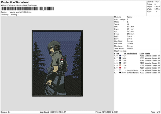The width and height of the screenshot is (161, 114).
Task: Click the Stitches value 40524
Action: (157, 2)
